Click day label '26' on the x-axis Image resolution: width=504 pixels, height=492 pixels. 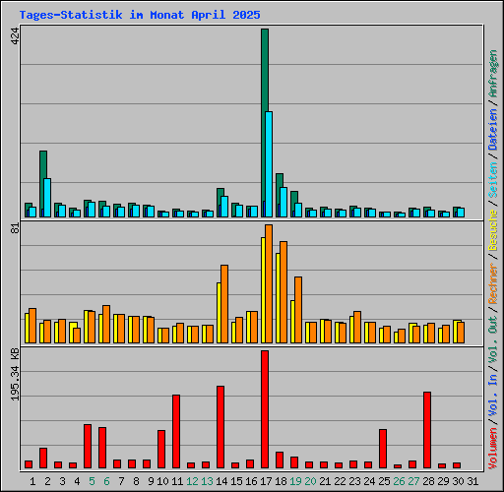point(399,481)
